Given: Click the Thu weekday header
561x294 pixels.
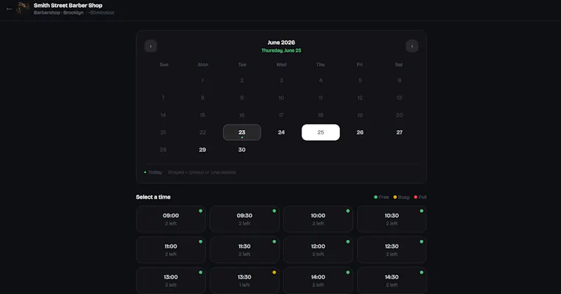Looking at the screenshot, I should point(320,64).
